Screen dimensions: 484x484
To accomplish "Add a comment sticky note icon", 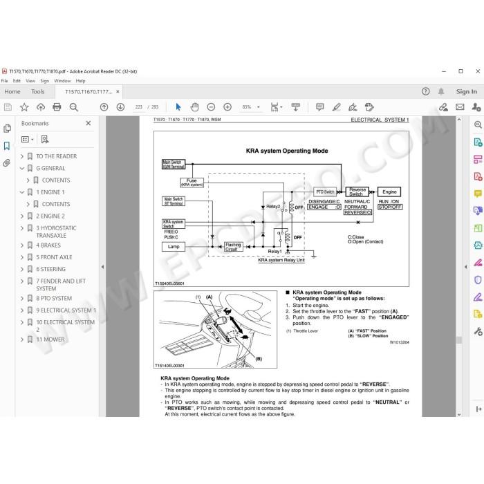I will [319, 107].
